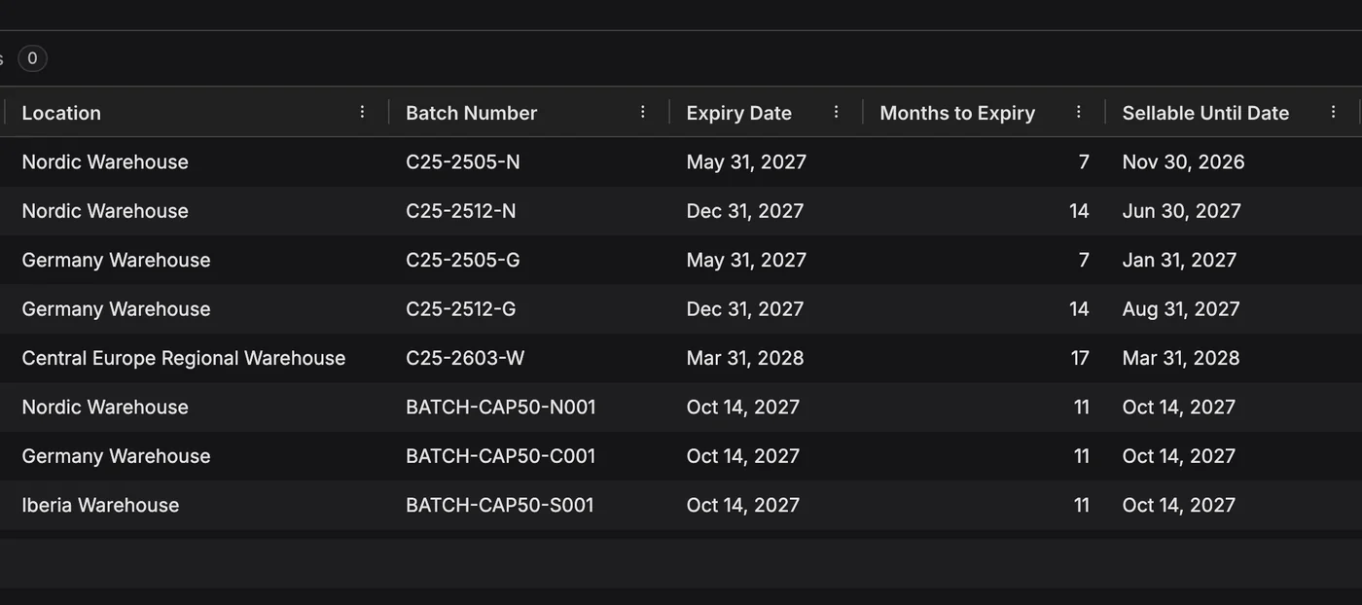Click months value 17 in C25-2603-W row
The height and width of the screenshot is (605, 1362).
click(x=1080, y=358)
